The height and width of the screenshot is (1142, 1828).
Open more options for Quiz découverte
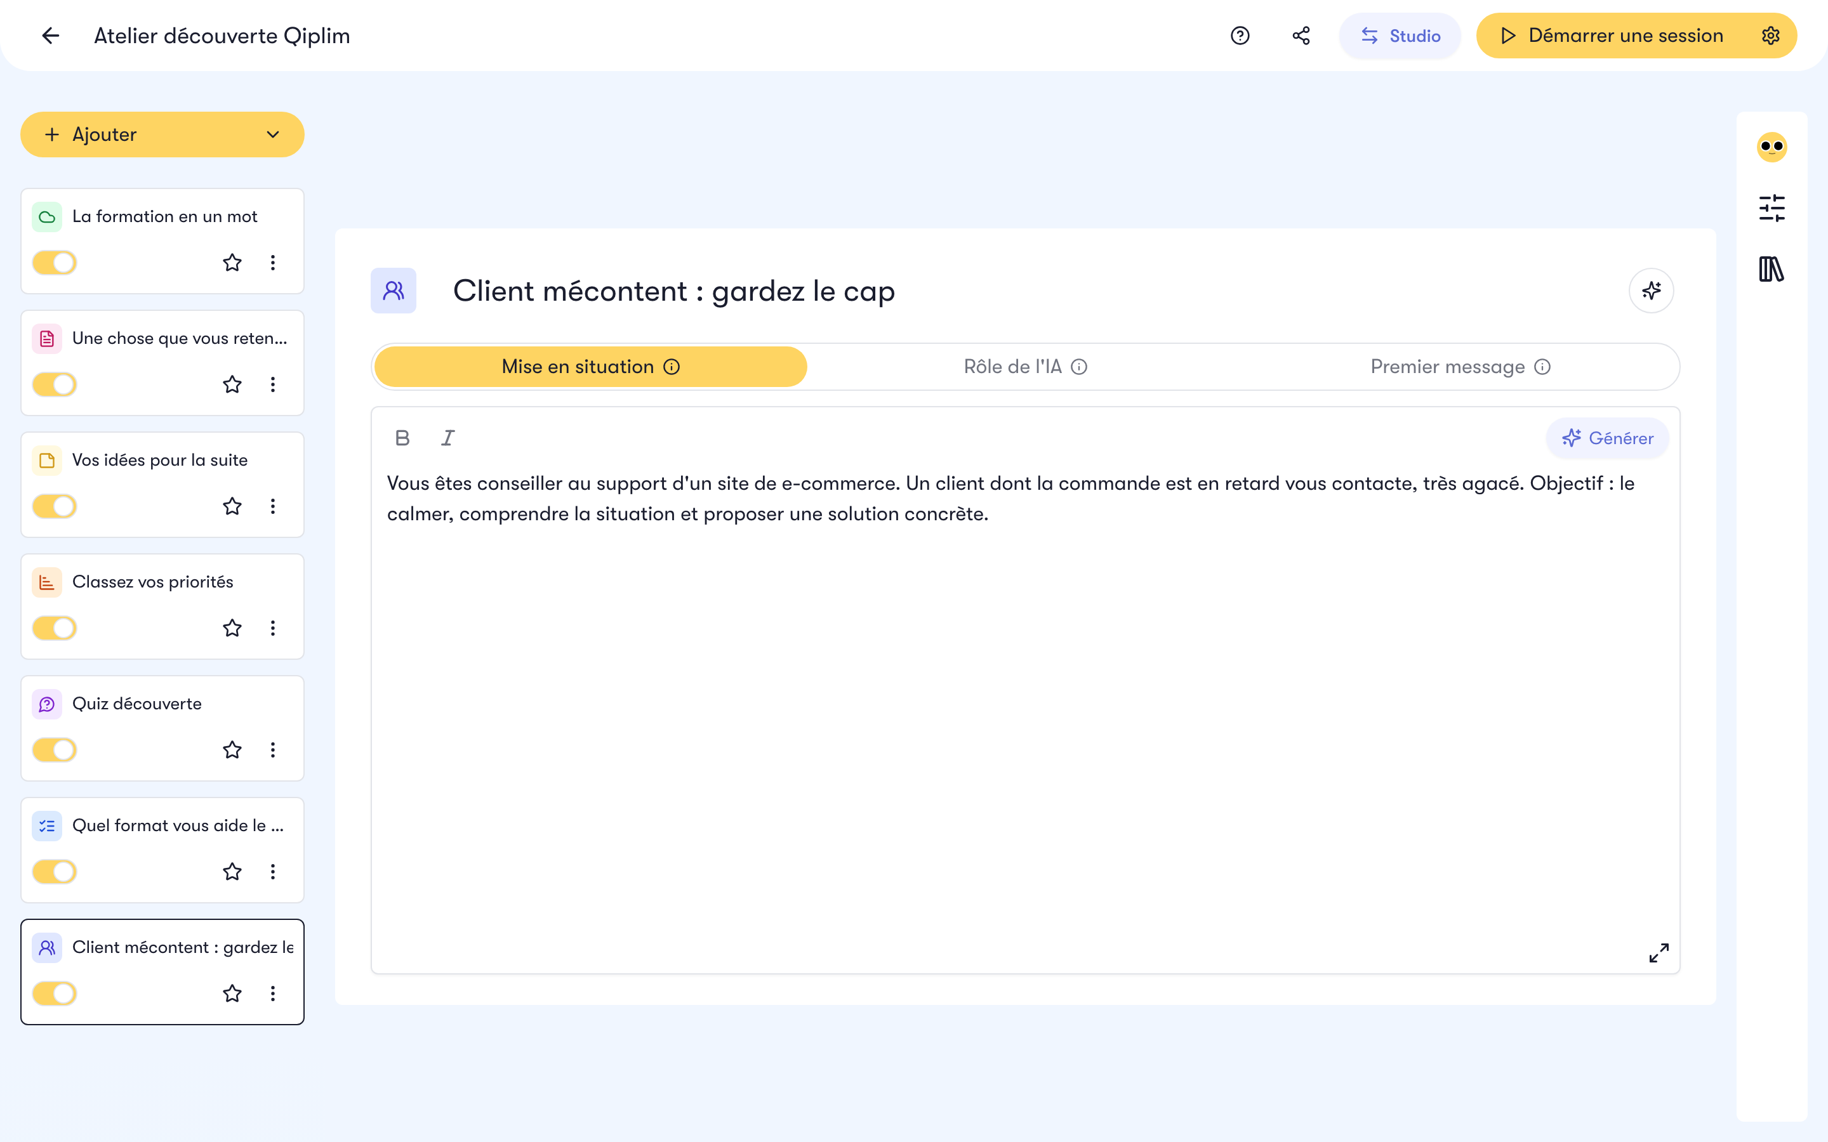(x=273, y=750)
